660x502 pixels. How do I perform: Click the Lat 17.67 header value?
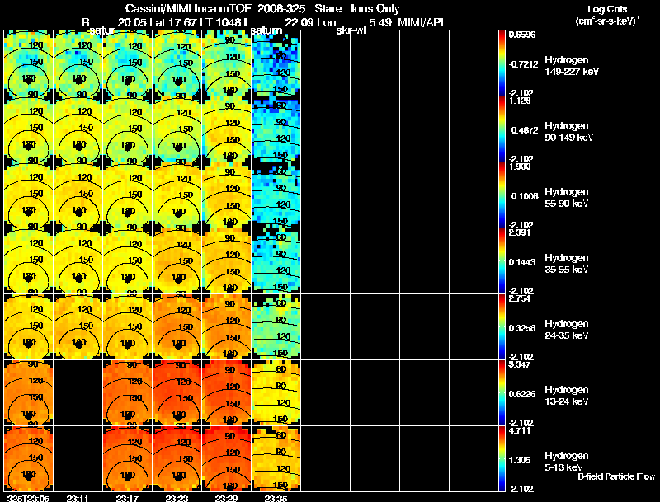pos(174,23)
